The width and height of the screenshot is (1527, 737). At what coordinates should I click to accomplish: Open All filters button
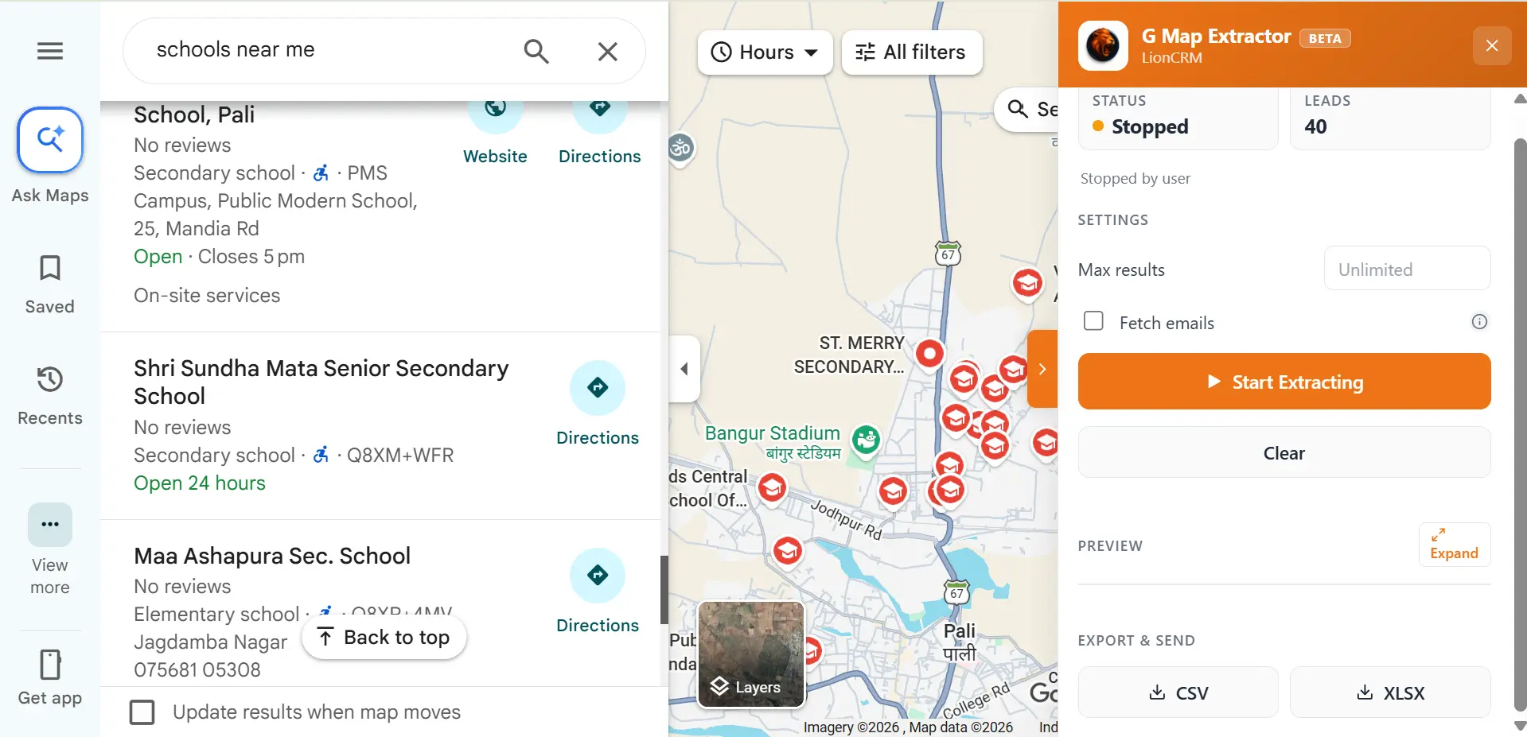[912, 52]
